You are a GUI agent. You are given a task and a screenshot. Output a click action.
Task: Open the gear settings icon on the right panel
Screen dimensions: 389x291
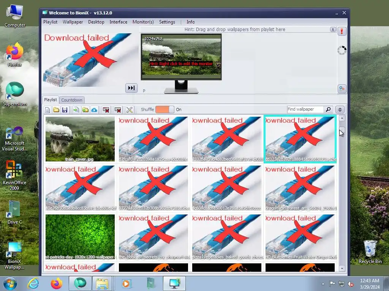point(342,88)
